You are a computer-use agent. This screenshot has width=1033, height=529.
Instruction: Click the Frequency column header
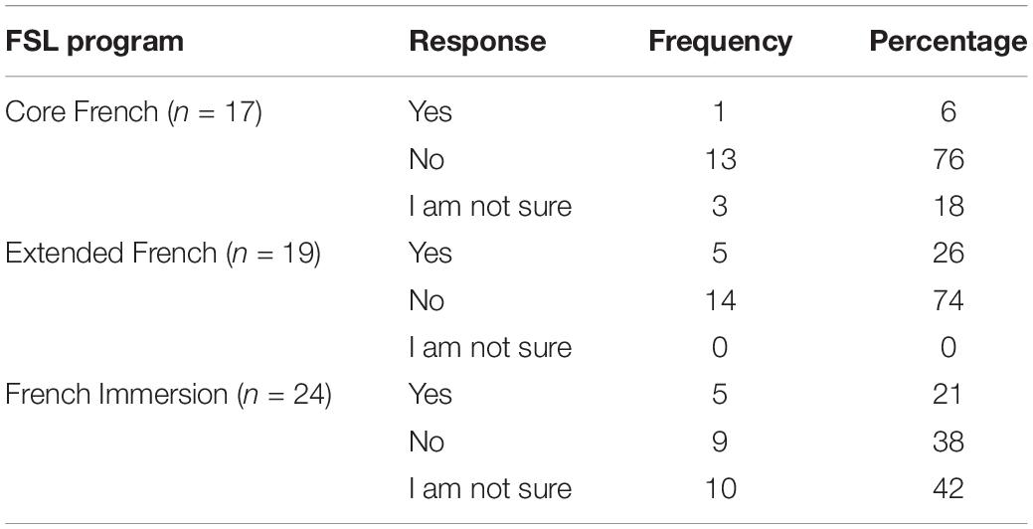pyautogui.click(x=720, y=43)
